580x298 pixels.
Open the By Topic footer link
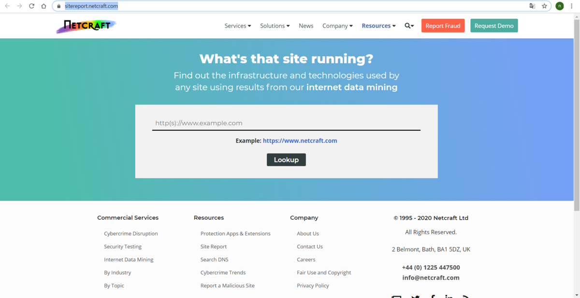point(114,285)
